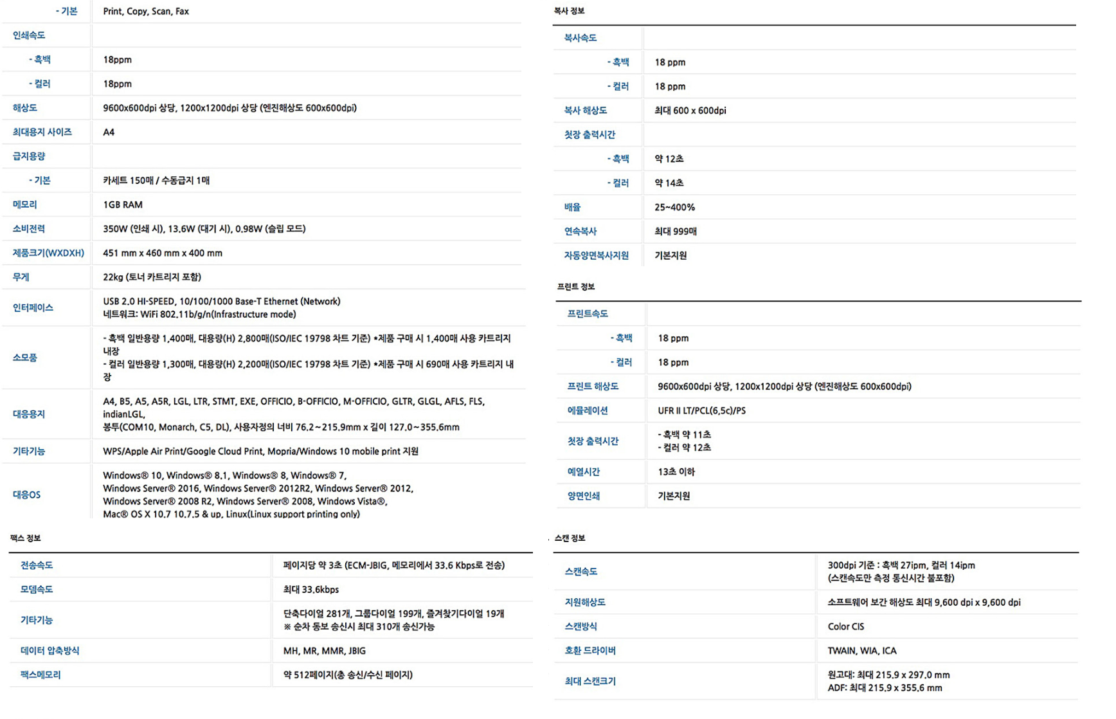
Task: Select the 호환 드라이버 label
Action: [589, 651]
